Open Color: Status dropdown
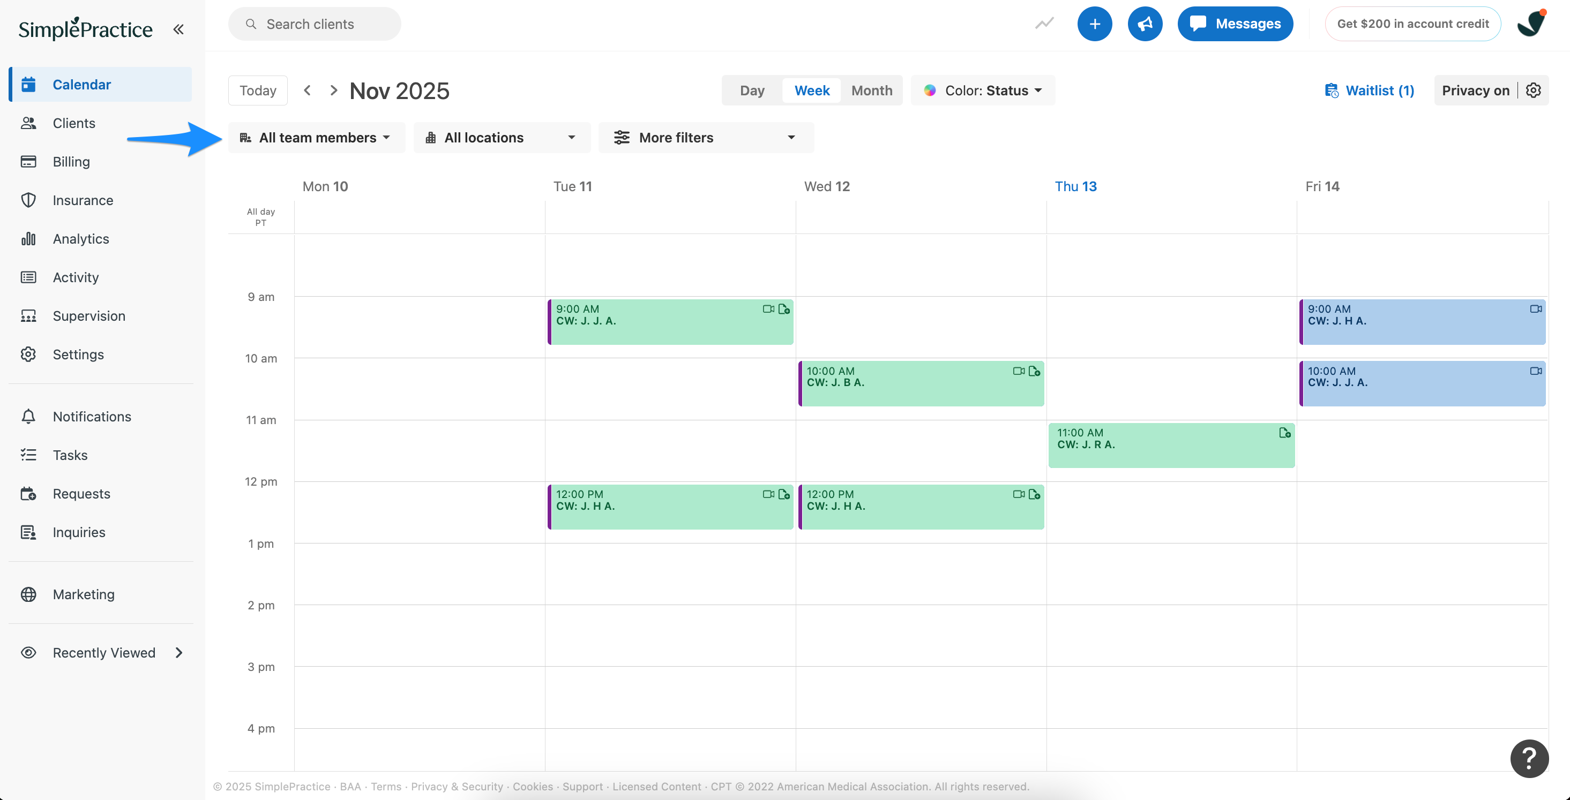Viewport: 1570px width, 800px height. [983, 90]
